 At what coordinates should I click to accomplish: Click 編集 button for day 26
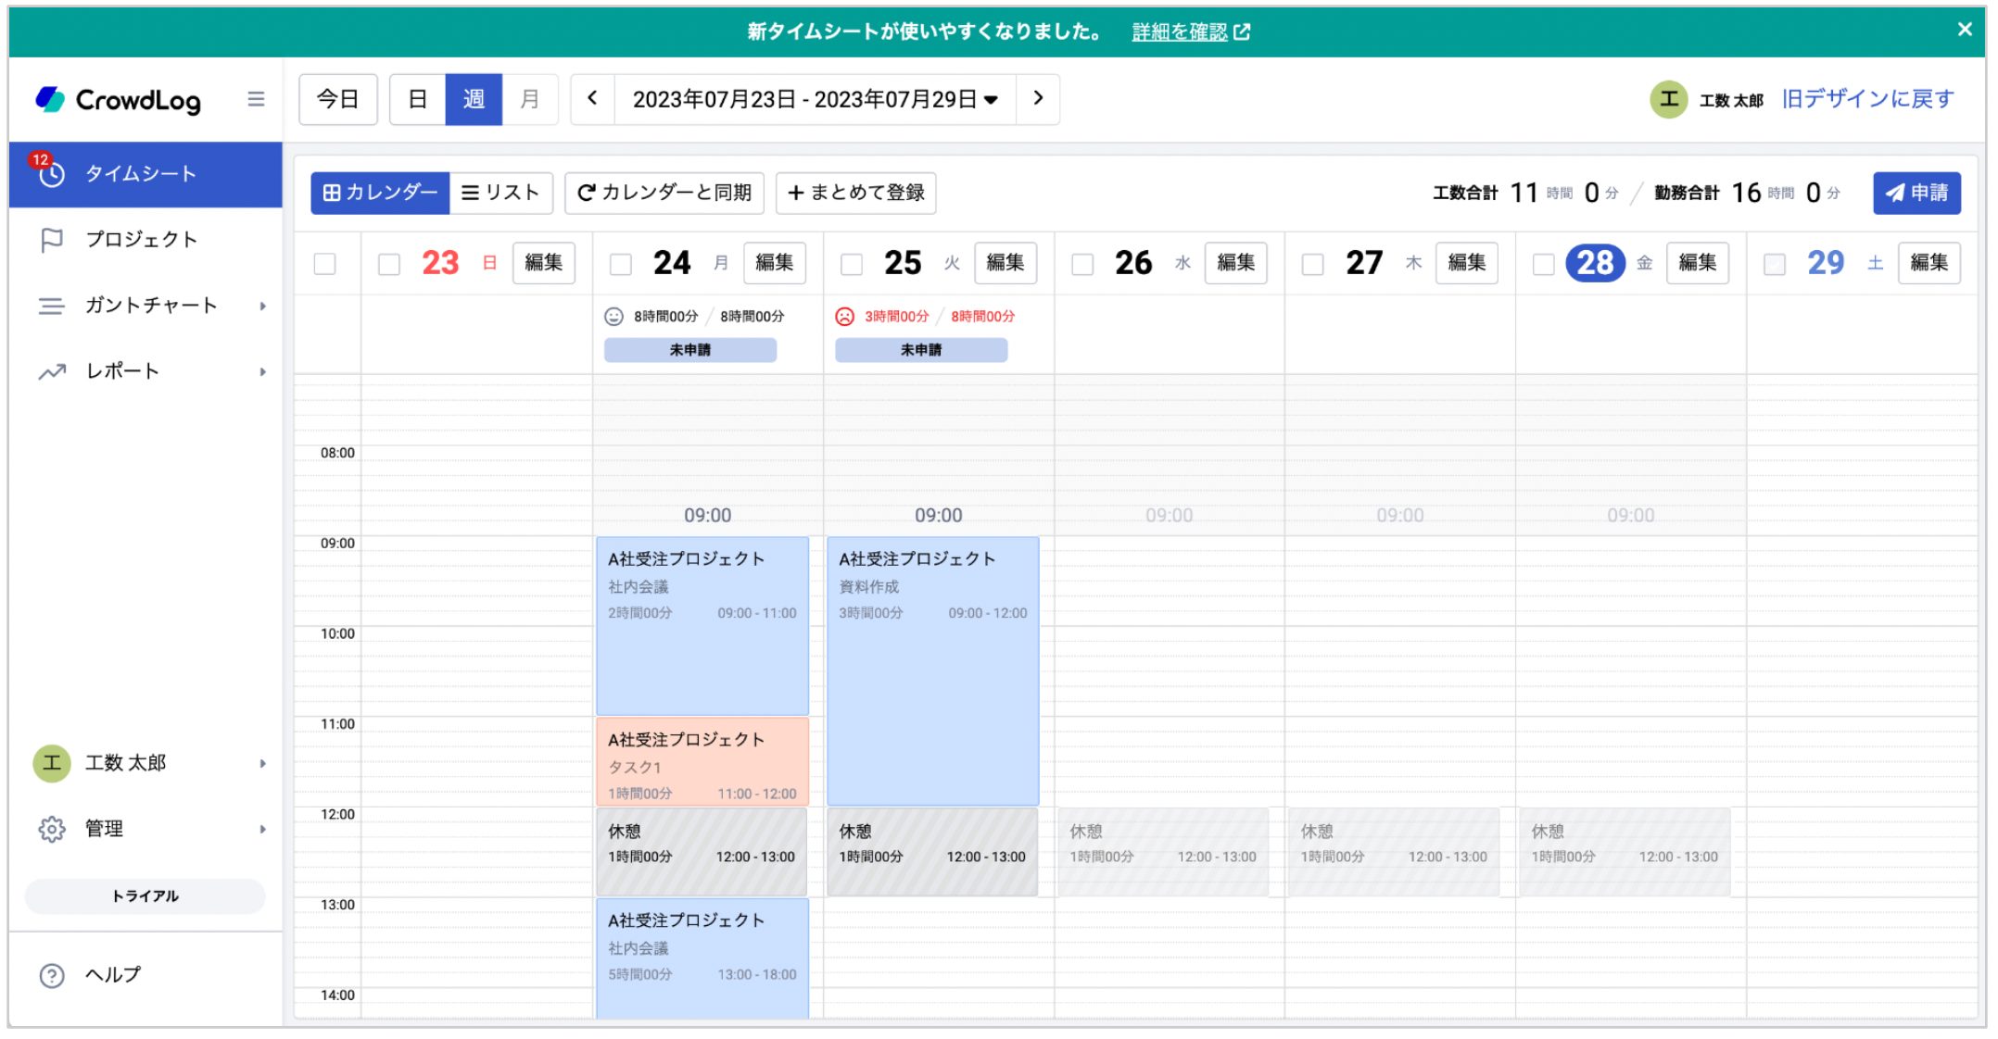(x=1236, y=263)
